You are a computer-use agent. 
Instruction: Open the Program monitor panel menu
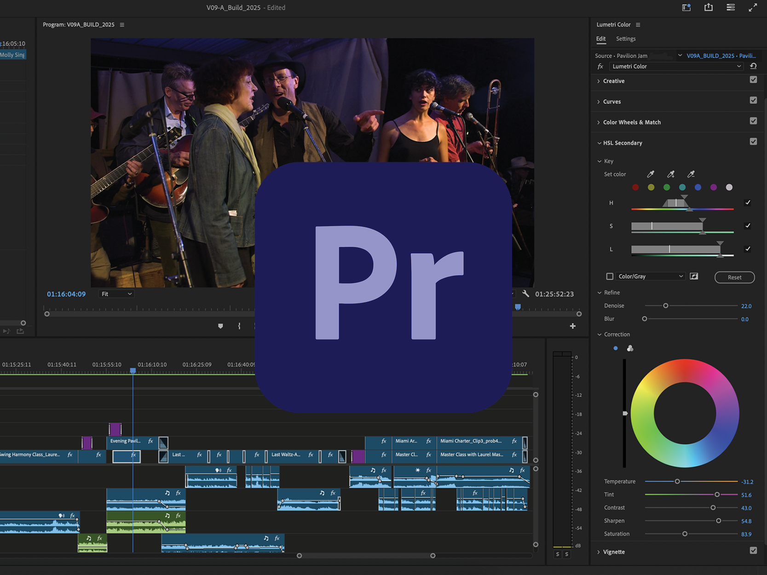pos(122,25)
